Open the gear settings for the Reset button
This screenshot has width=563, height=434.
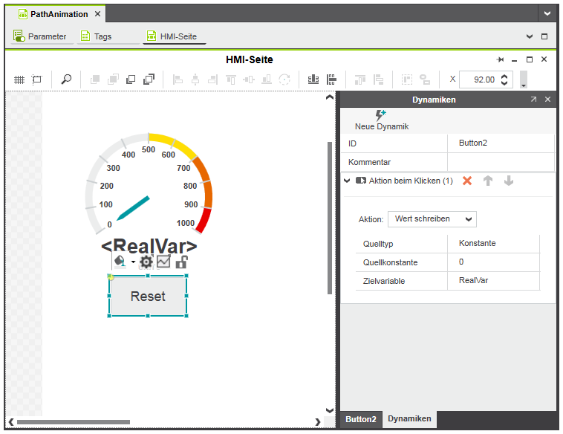tap(146, 262)
